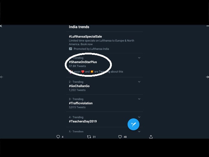Like the tweet with the heart icon
This screenshot has height=157, width=209.
120,137
